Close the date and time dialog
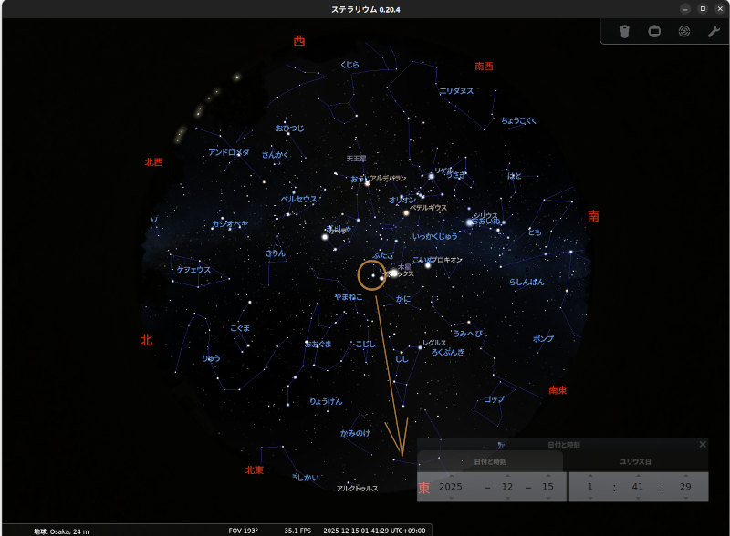 (x=703, y=444)
